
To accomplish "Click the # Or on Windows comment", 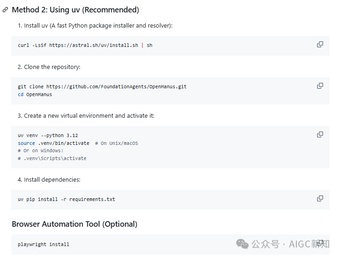I will [40, 150].
